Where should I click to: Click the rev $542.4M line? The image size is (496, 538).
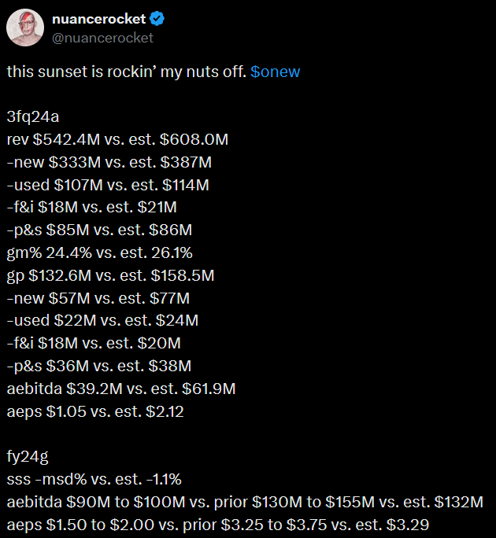tap(117, 140)
